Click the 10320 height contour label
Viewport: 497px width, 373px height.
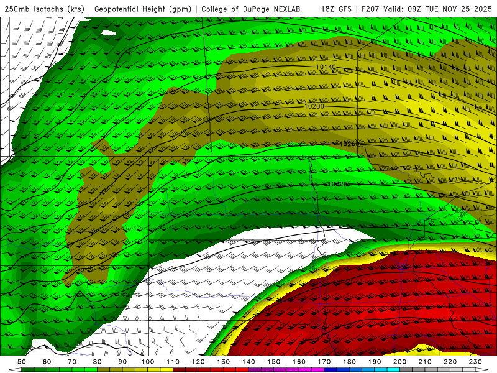point(338,184)
